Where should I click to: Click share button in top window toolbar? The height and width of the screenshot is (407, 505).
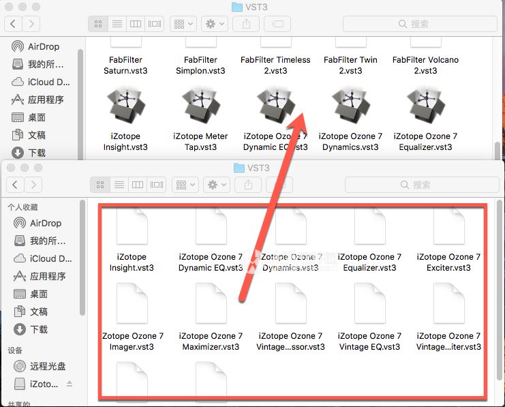click(x=246, y=24)
